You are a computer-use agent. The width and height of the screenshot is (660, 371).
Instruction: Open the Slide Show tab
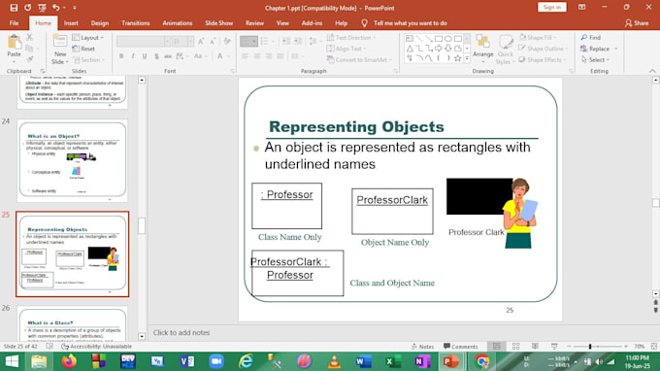coord(218,23)
